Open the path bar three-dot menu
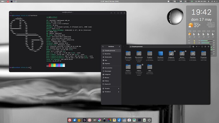219x123 pixels. pyautogui.click(x=190, y=47)
